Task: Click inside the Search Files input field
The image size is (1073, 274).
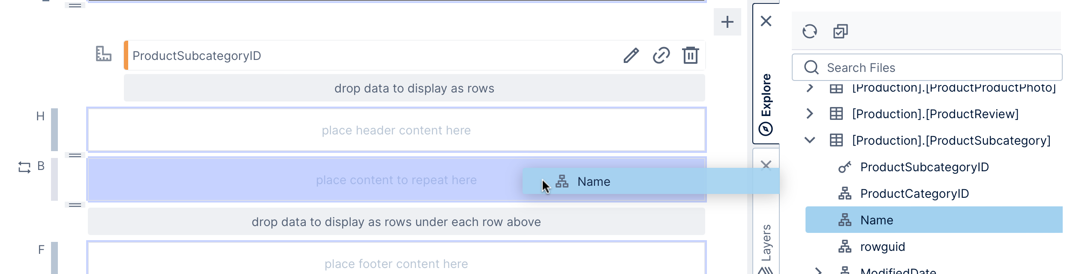Action: click(900, 67)
